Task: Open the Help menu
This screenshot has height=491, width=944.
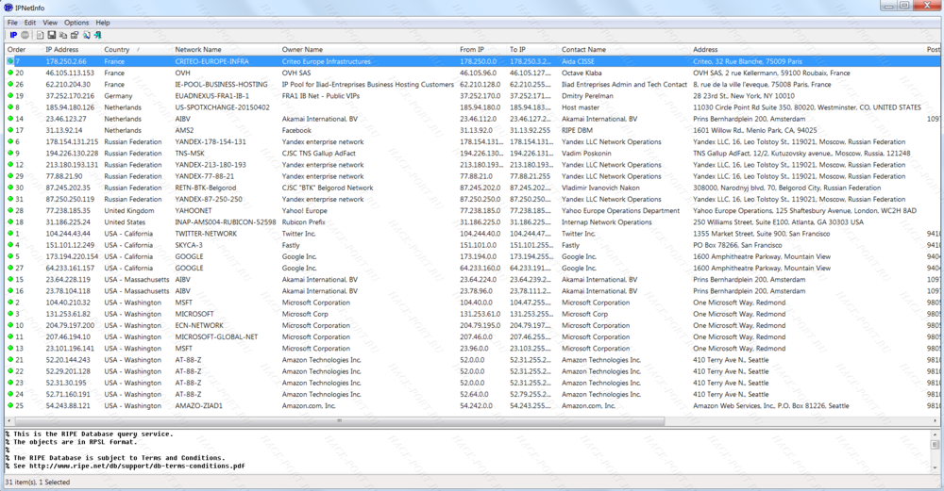Action: [103, 23]
